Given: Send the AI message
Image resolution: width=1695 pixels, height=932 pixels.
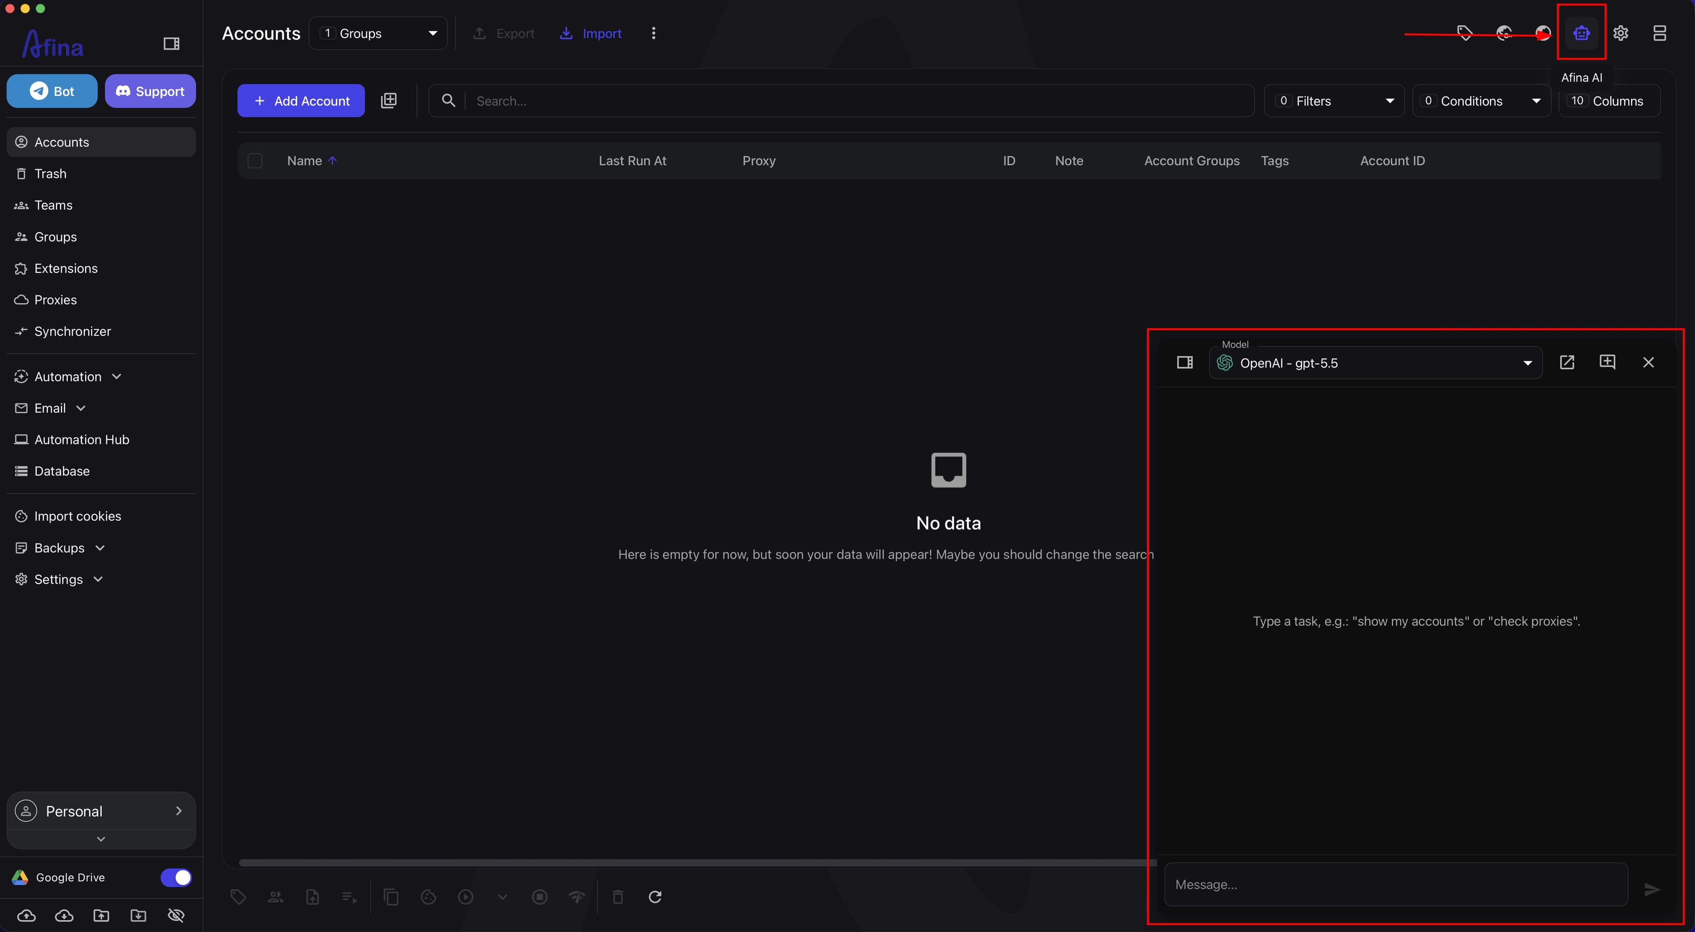Looking at the screenshot, I should click(1652, 890).
